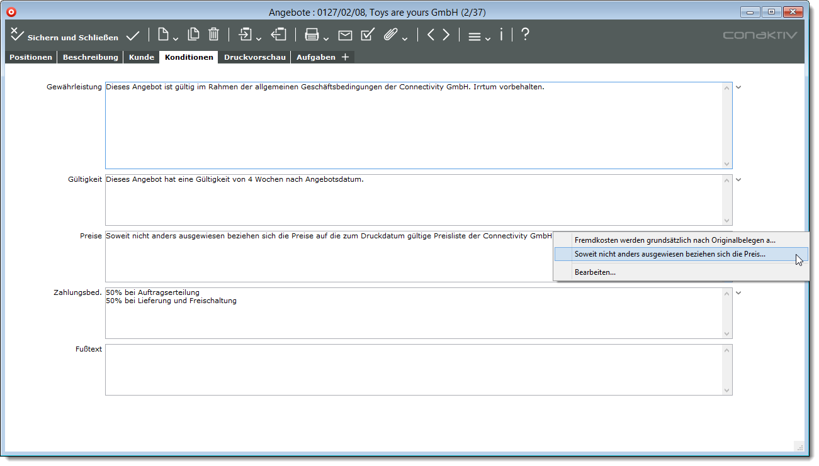The image size is (819, 466).
Task: Go to the previous record arrow
Action: click(431, 35)
